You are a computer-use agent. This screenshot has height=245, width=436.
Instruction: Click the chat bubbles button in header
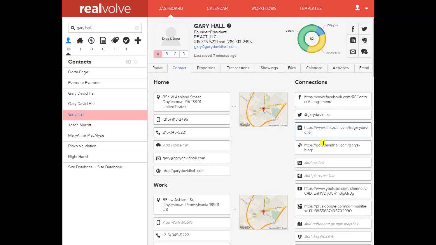tap(364, 52)
